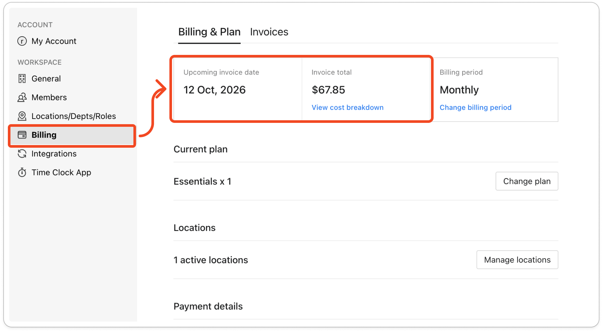Click the My Account avatar icon
The height and width of the screenshot is (332, 603).
(22, 41)
